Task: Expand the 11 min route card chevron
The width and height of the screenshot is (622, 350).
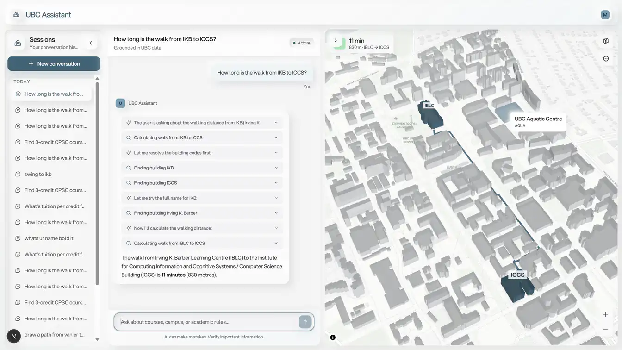Action: pos(336,41)
